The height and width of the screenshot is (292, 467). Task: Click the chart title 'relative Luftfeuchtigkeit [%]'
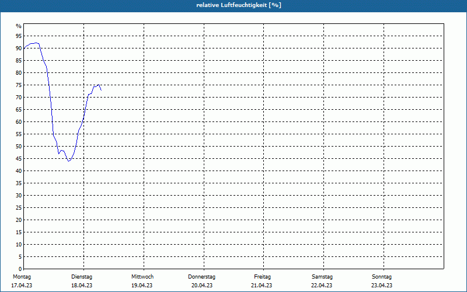[239, 5]
